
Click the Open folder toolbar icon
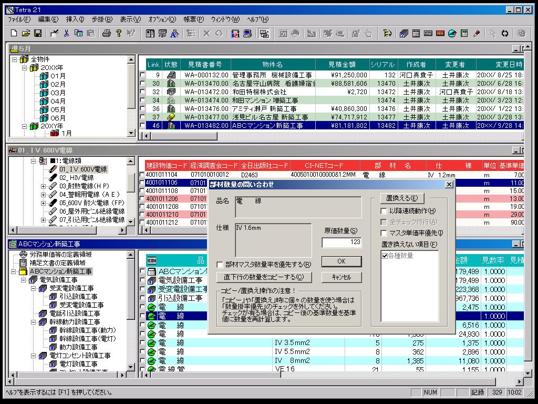26,33
